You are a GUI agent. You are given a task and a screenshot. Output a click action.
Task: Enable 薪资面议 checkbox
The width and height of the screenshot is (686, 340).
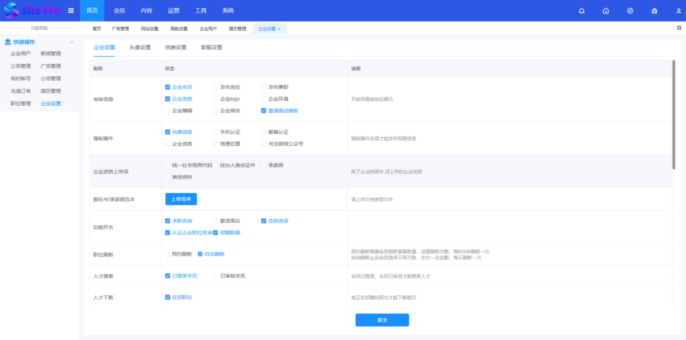pyautogui.click(x=215, y=221)
